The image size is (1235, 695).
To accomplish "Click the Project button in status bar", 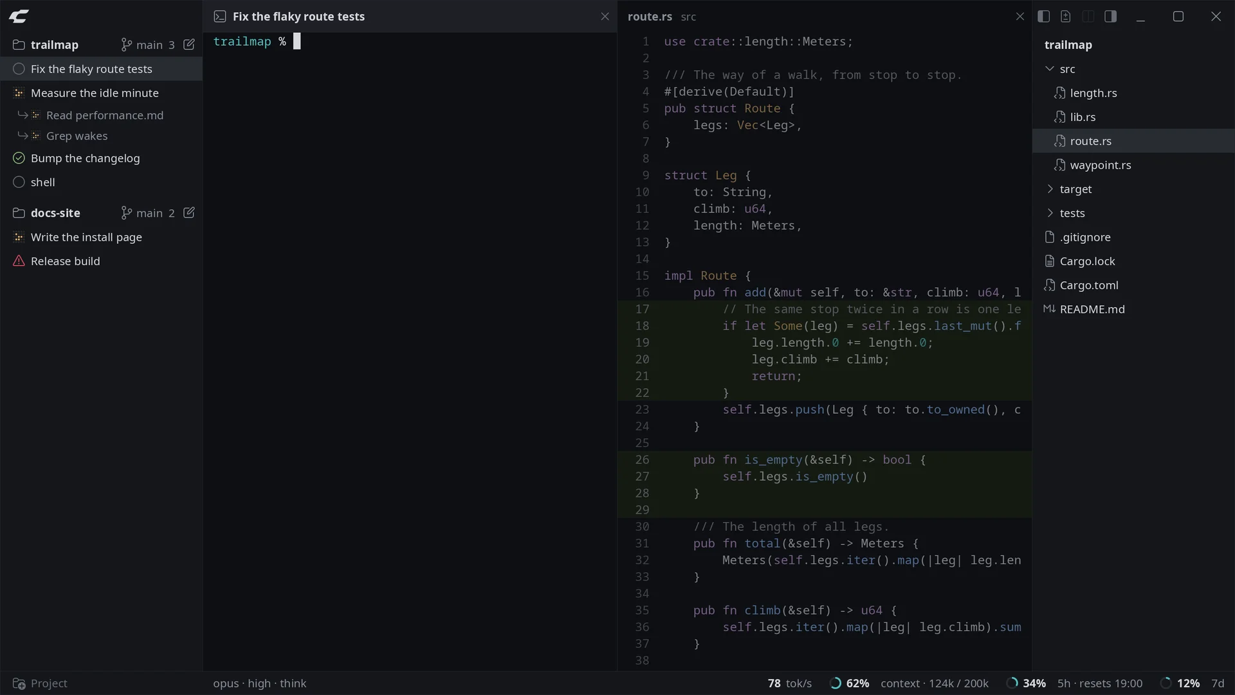I will coord(40,683).
